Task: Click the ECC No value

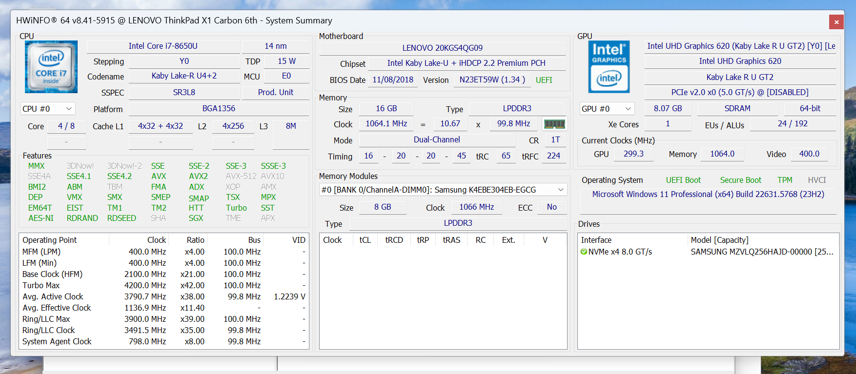Action: [552, 207]
